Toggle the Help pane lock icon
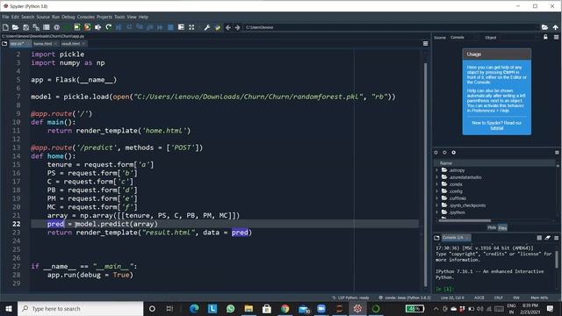This screenshot has height=316, width=562. [545, 37]
